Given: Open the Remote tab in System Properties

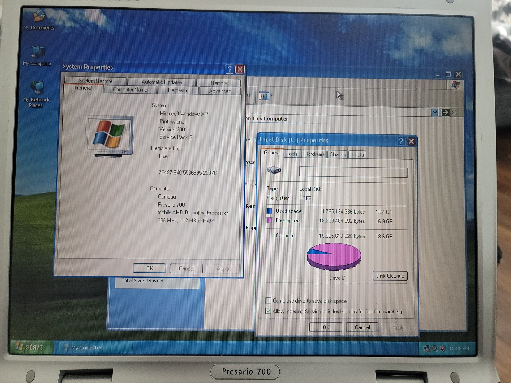Looking at the screenshot, I should (x=219, y=83).
